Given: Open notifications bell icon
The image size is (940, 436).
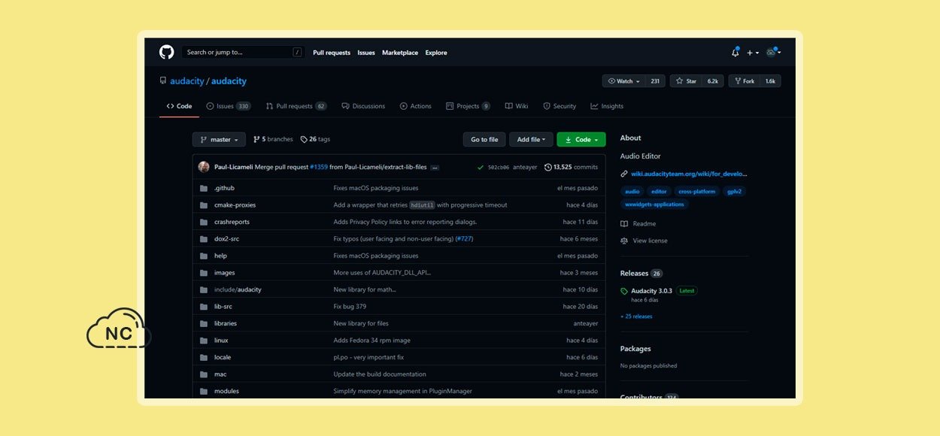Looking at the screenshot, I should coord(735,53).
